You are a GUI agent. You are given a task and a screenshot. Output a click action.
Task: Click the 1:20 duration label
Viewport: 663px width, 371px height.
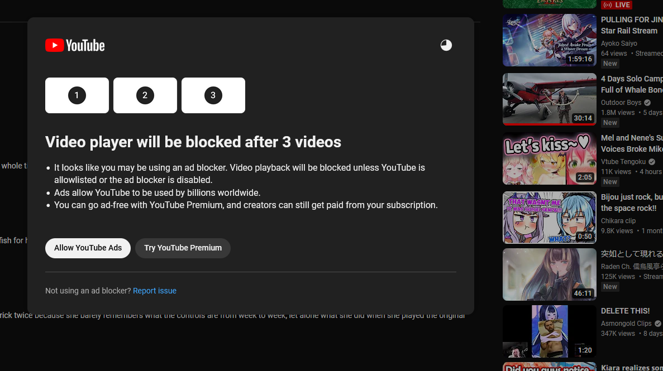coord(585,350)
